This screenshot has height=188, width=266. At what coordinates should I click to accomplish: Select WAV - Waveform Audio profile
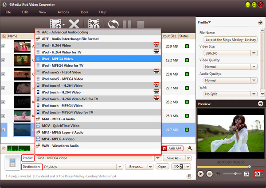tap(98, 146)
